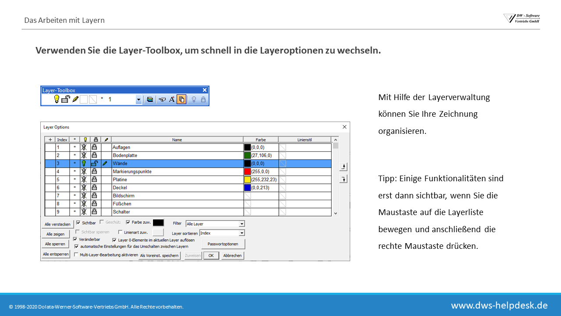Click the blue swatch of Deckel
The image size is (561, 316).
(x=248, y=187)
